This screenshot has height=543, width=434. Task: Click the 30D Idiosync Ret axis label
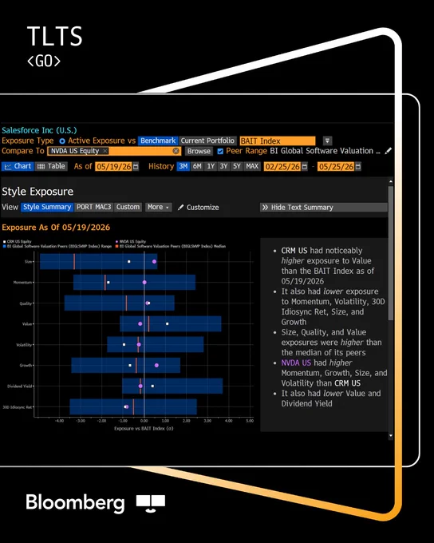pyautogui.click(x=18, y=407)
